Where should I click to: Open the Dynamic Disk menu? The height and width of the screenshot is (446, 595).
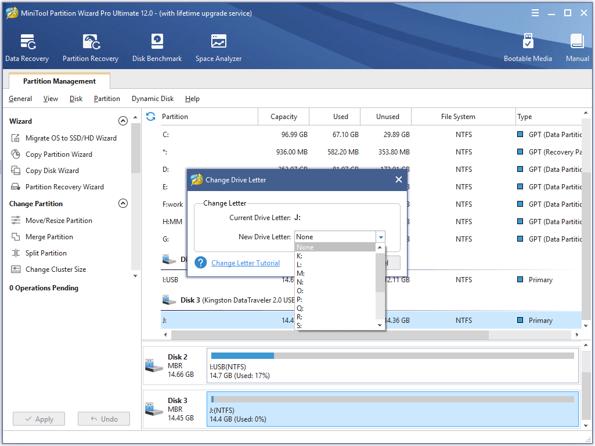[x=153, y=99]
